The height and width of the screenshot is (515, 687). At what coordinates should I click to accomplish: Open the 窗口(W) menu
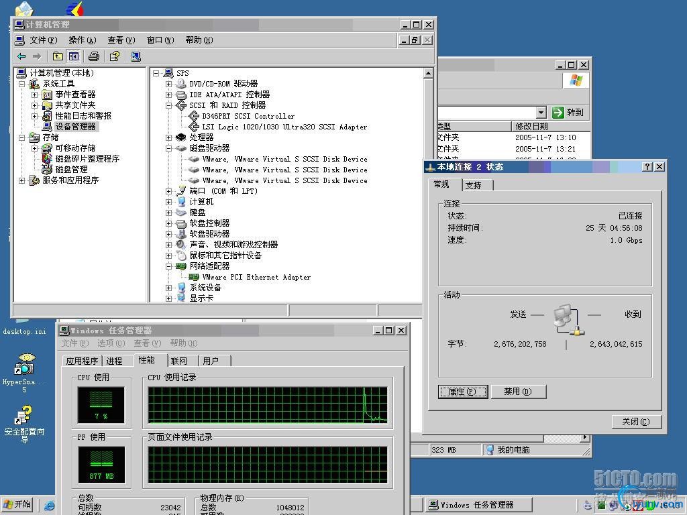click(160, 40)
